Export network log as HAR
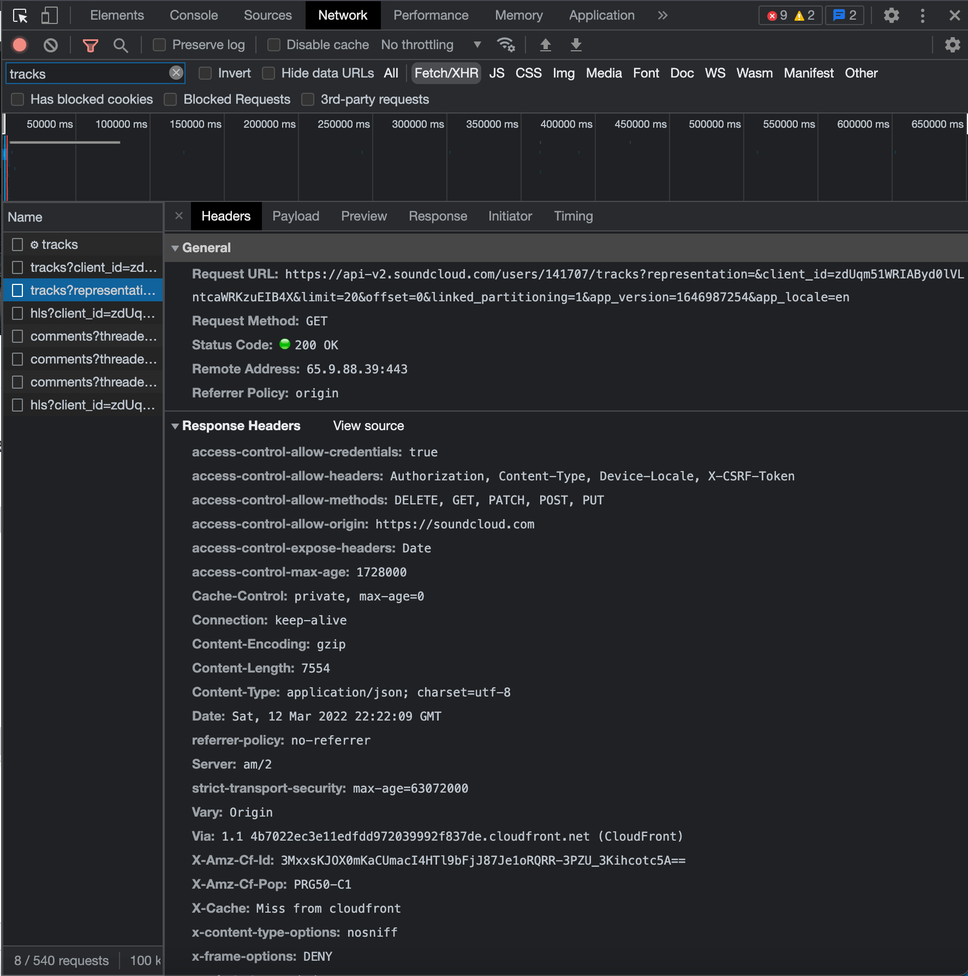Screen dimensions: 968x976 coord(576,45)
